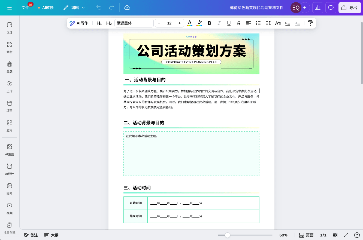Switch to the 大纲 view at bottom
This screenshot has width=363, height=240.
point(51,235)
